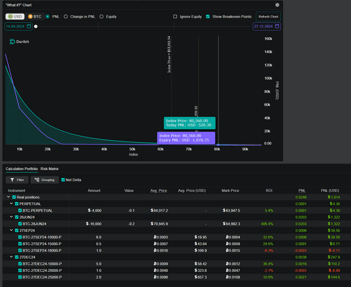This screenshot has height=287, width=351.
Task: Click the Refresh Chart button
Action: [268, 17]
